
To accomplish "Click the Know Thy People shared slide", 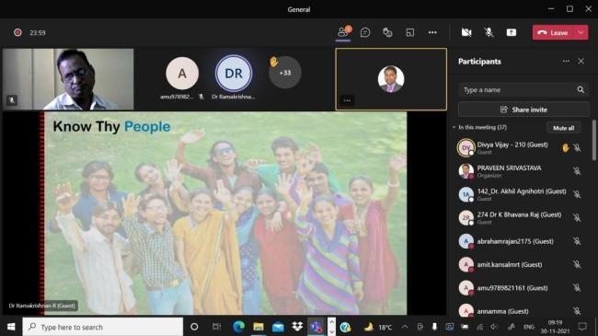I will tap(225, 213).
